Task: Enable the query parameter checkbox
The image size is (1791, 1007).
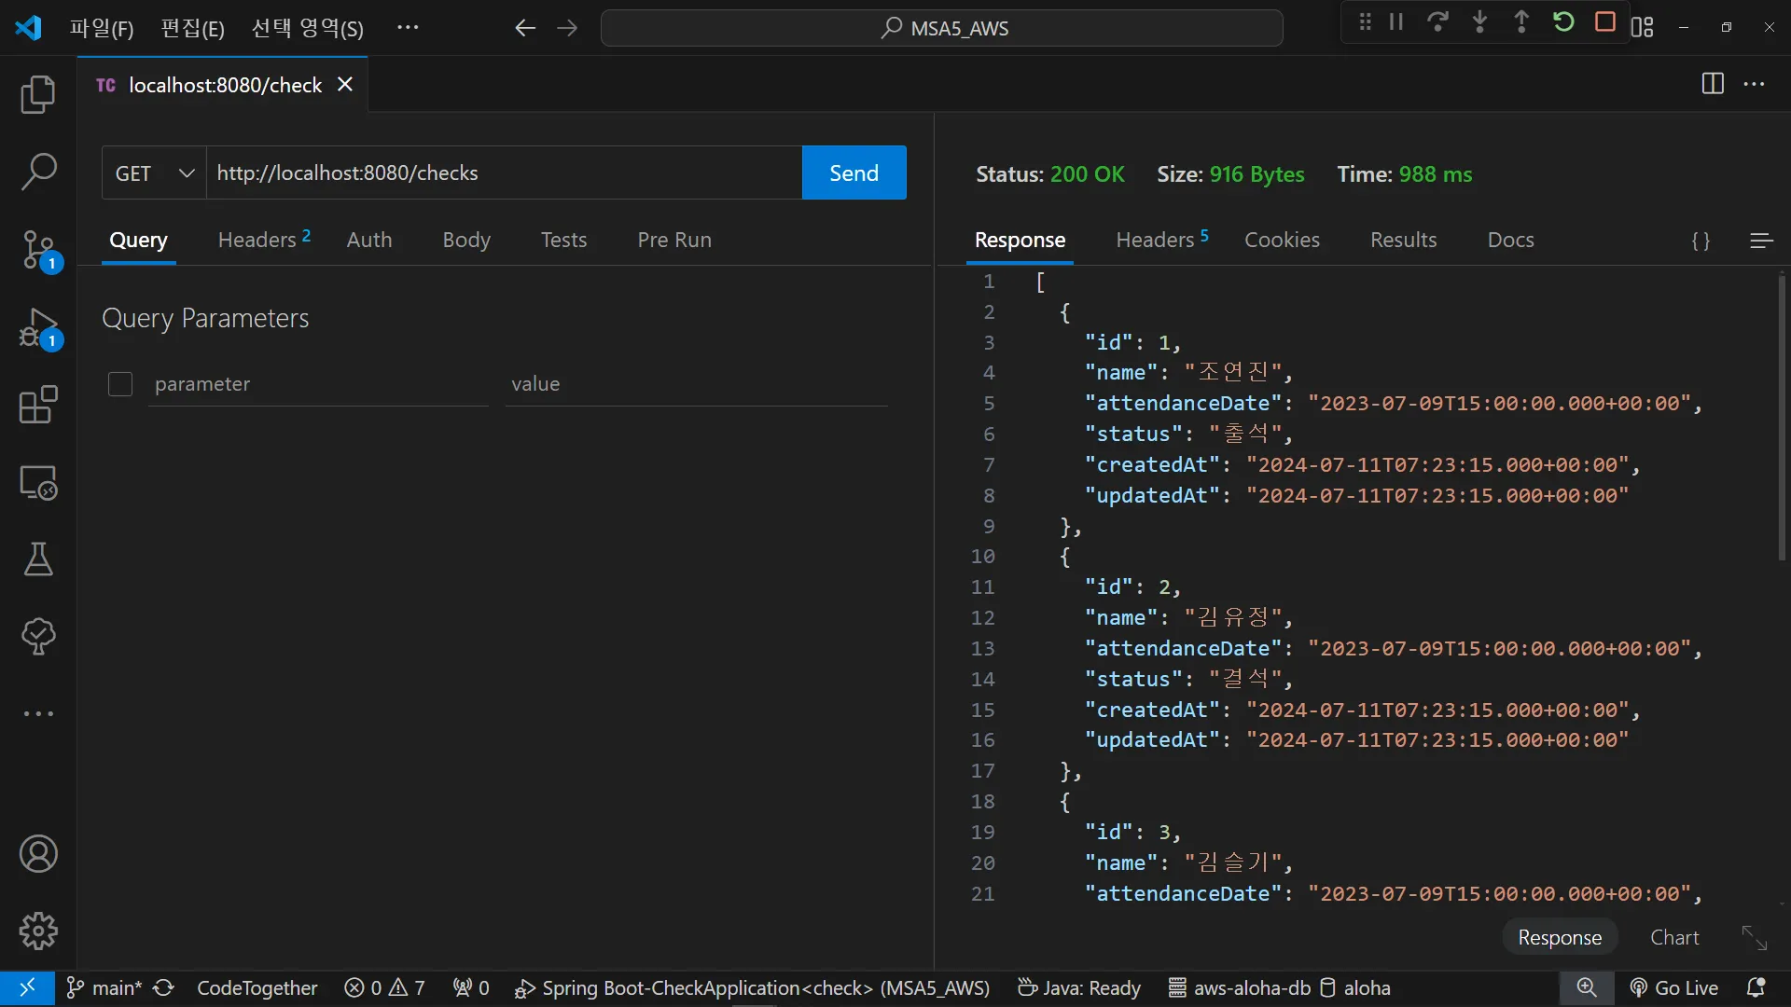Action: pyautogui.click(x=120, y=384)
